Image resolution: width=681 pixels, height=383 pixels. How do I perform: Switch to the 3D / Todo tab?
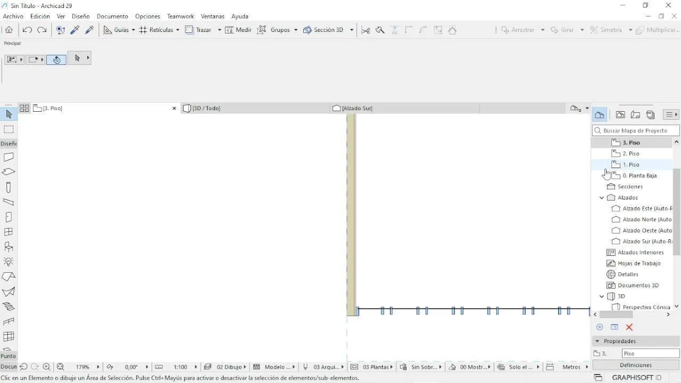click(x=255, y=108)
